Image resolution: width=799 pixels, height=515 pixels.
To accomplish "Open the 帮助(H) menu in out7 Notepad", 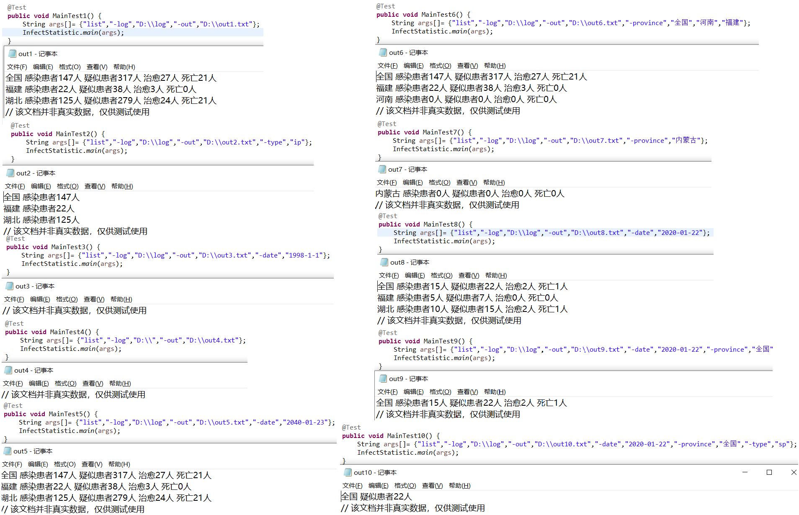I will click(494, 183).
